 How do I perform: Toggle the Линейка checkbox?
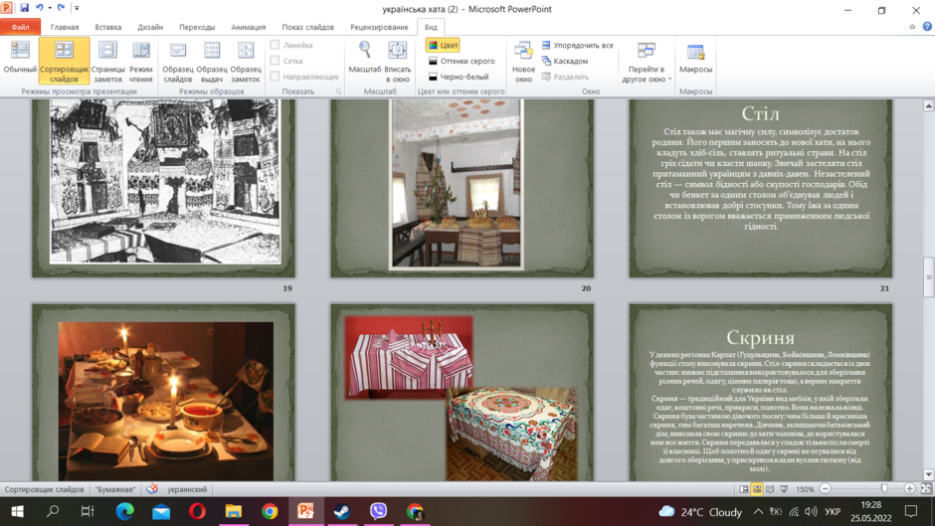tap(275, 45)
